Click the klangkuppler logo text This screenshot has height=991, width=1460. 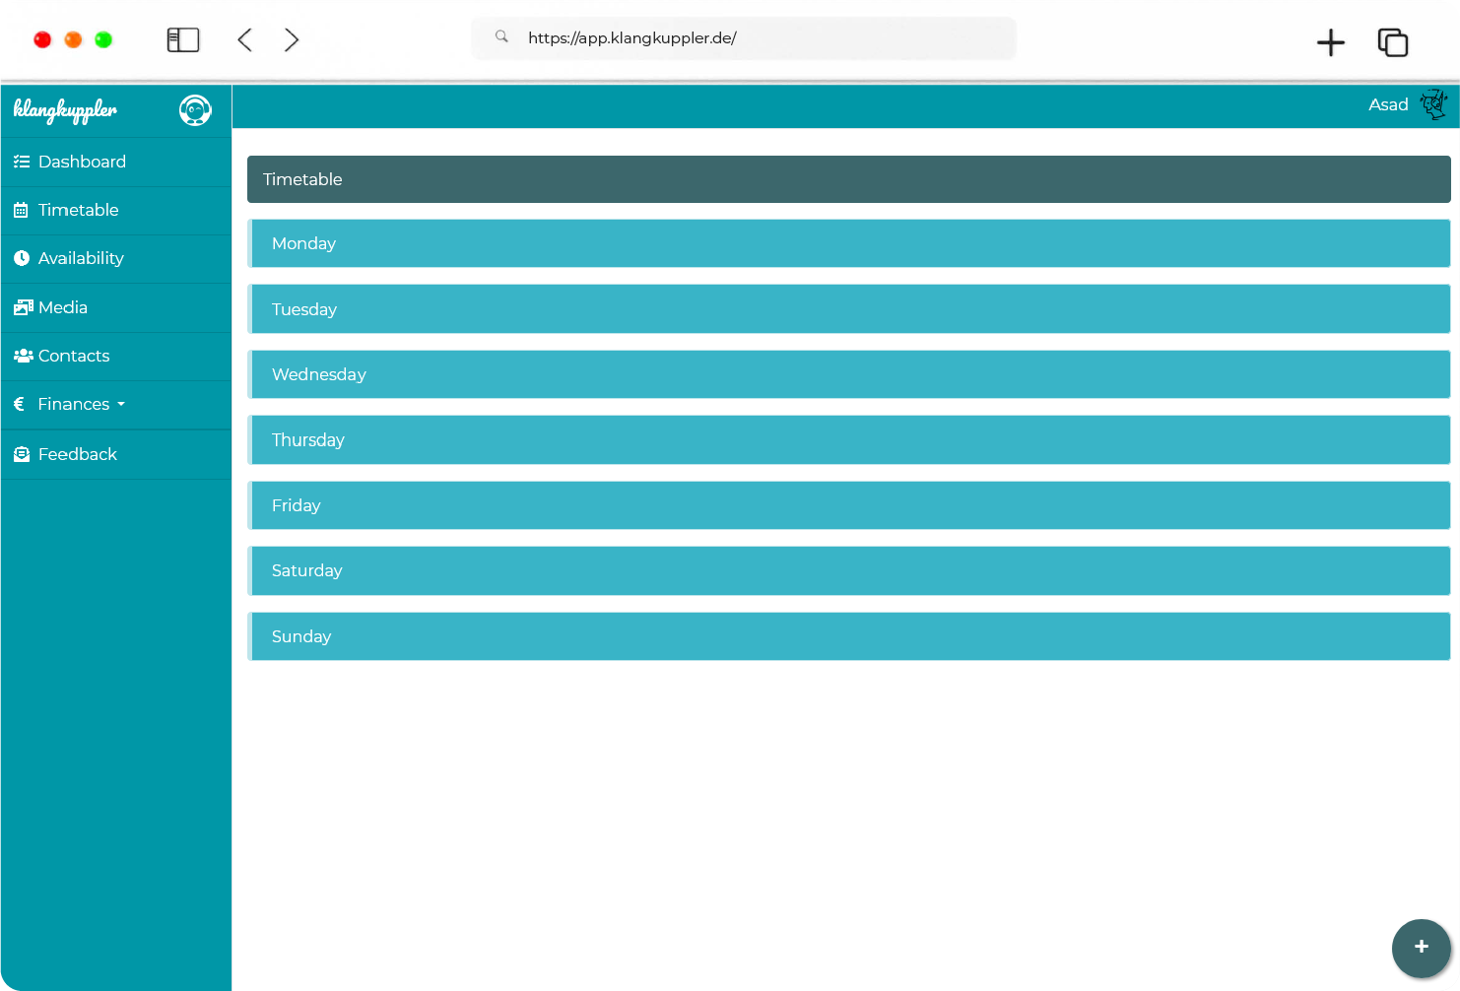tap(65, 110)
